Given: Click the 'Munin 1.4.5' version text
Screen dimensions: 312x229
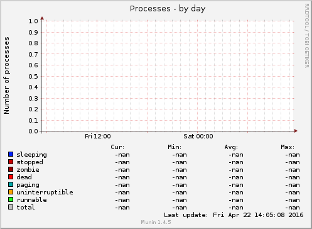Looking at the screenshot, I should tap(156, 222).
